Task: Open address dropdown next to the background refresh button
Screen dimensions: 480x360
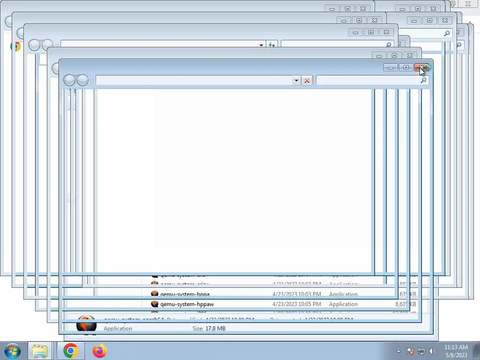Action: pyautogui.click(x=261, y=45)
